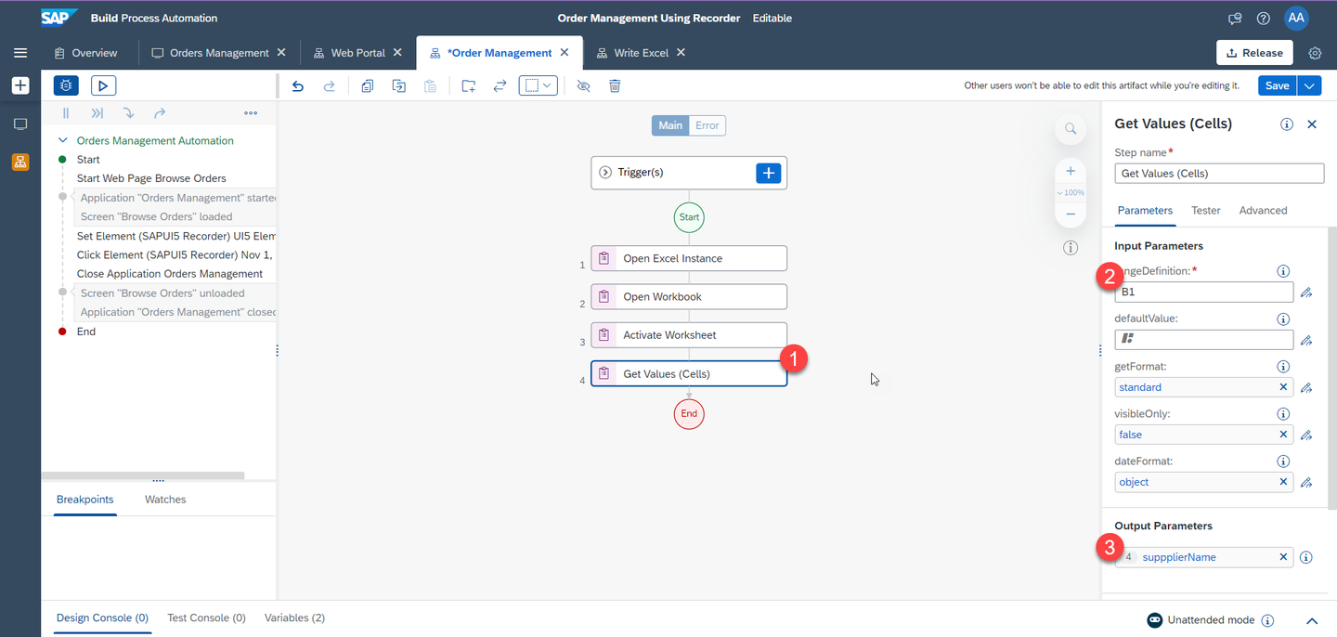Image resolution: width=1337 pixels, height=637 pixels.
Task: Open the visibleOnly false dropdown field
Action: [x=1204, y=435]
